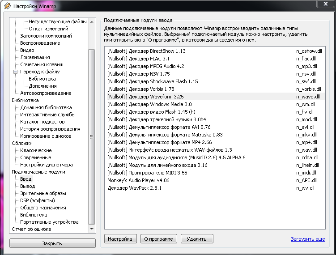Select "Декодер трекерной музыки 3.0b4" row
Screen dimensions: 336x255
coord(215,119)
